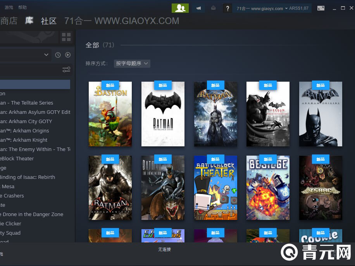Screen dimensions: 355x266
Task: Open the Cookie Clicker cover
Action: [321, 236]
